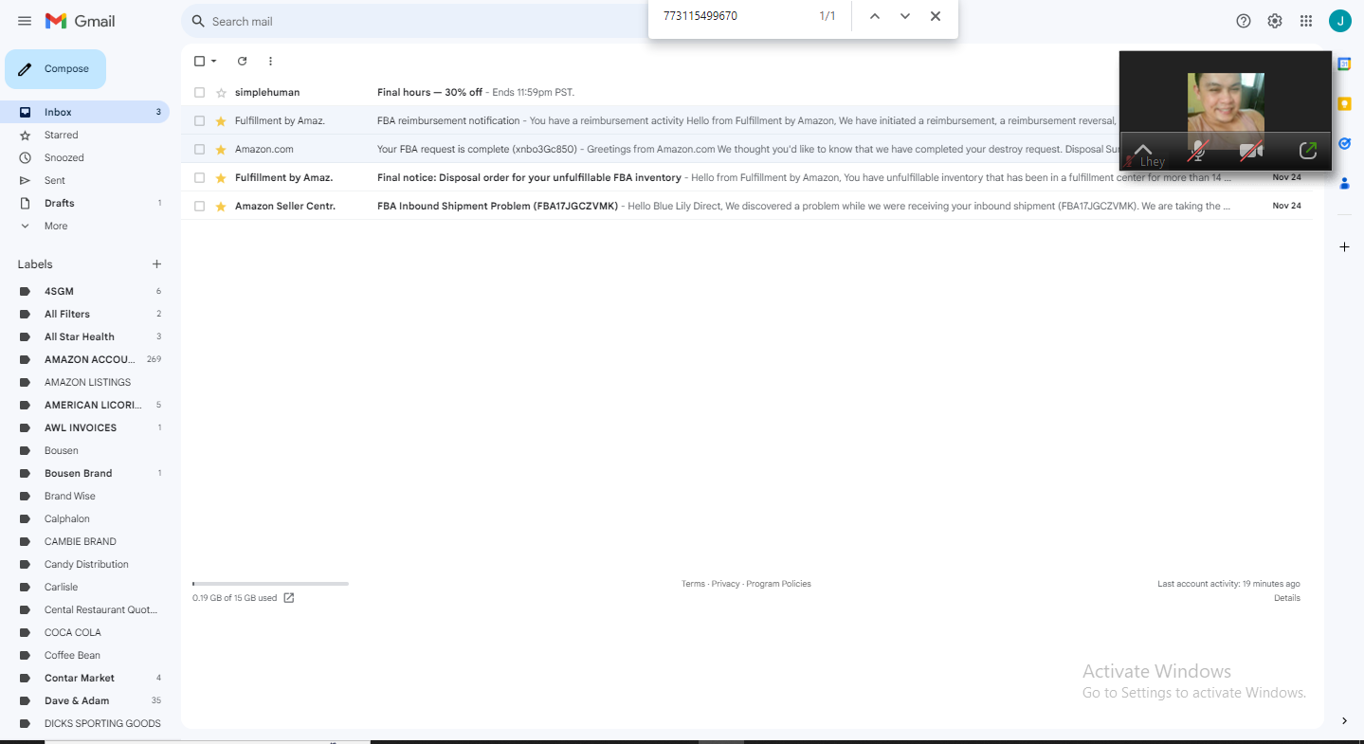Go to next find result
The width and height of the screenshot is (1364, 744).
tap(905, 16)
